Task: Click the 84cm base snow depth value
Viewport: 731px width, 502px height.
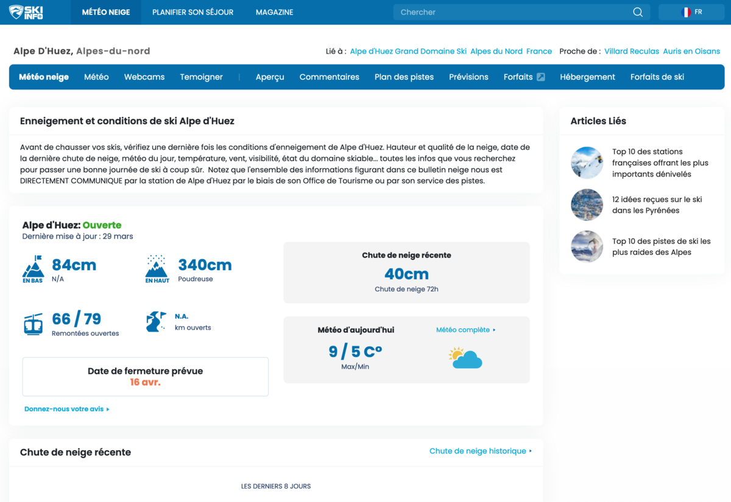Action: click(74, 265)
